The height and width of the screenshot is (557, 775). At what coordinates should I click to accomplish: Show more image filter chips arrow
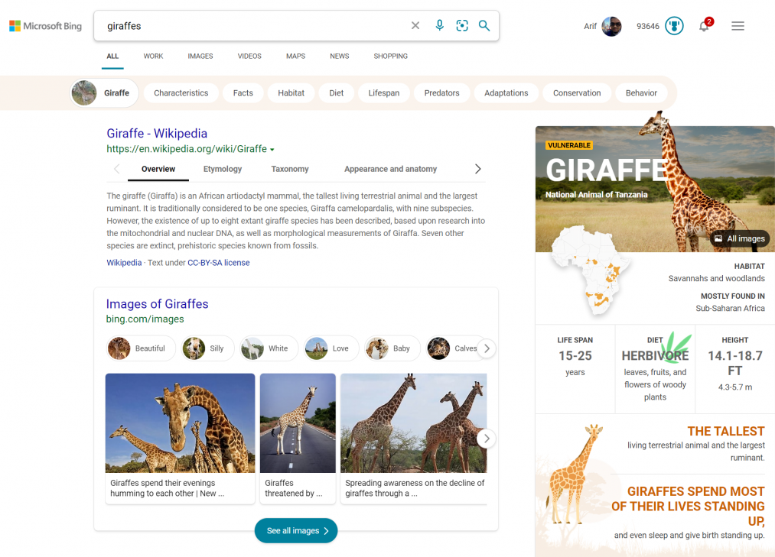point(487,348)
